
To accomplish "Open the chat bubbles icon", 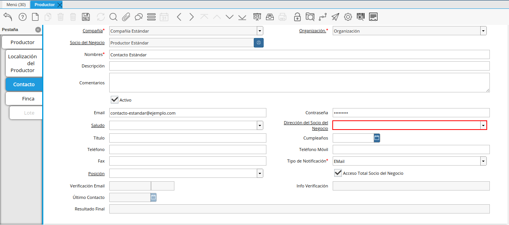I will tap(139, 17).
